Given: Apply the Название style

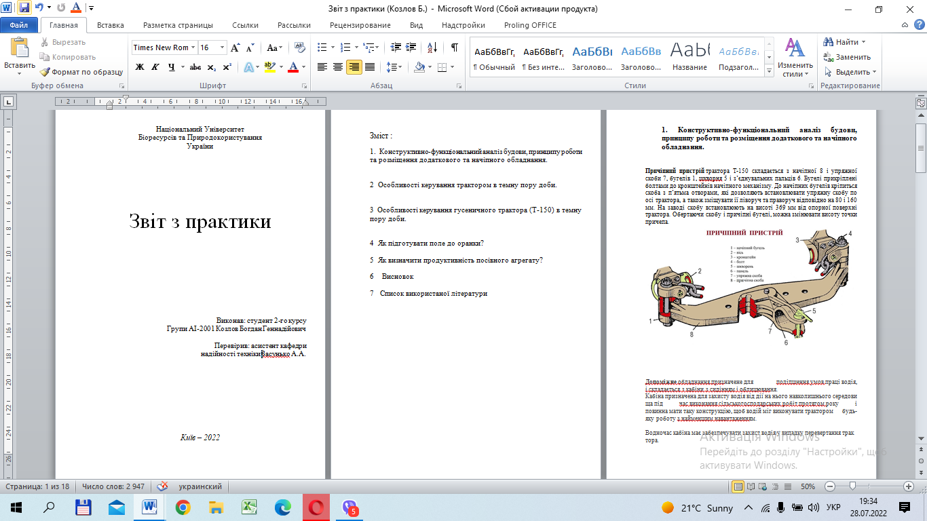Looking at the screenshot, I should [689, 57].
